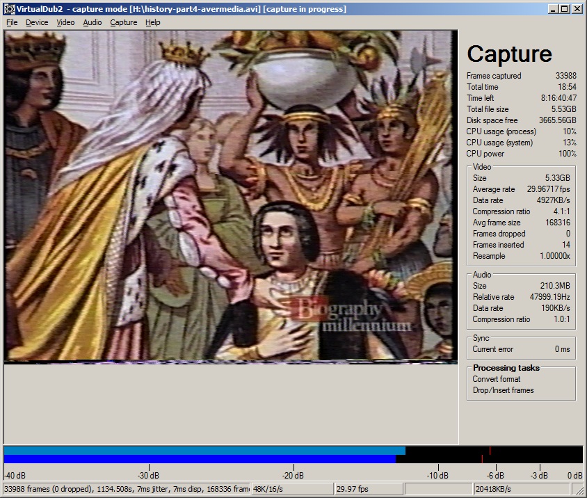
Task: Click the red peak marker on lower meter
Action: (482, 459)
